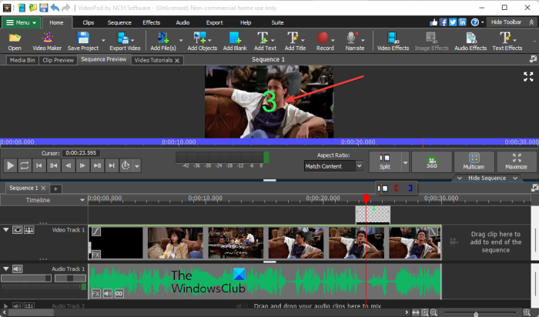The image size is (539, 317).
Task: Click the FX icon on the video clip
Action: 96,255
